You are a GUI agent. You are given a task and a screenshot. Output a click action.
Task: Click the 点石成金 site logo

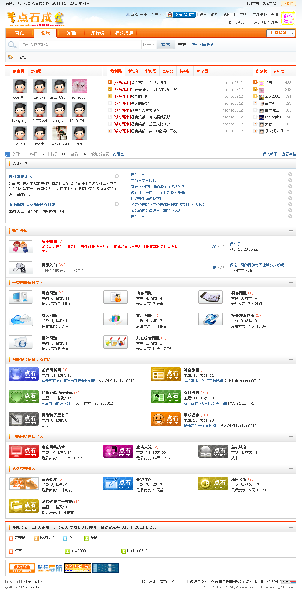36,19
